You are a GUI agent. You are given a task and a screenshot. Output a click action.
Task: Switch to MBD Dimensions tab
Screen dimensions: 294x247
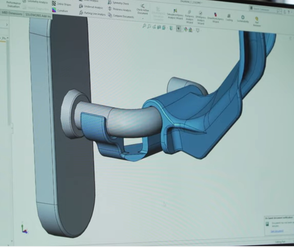click(x=12, y=13)
